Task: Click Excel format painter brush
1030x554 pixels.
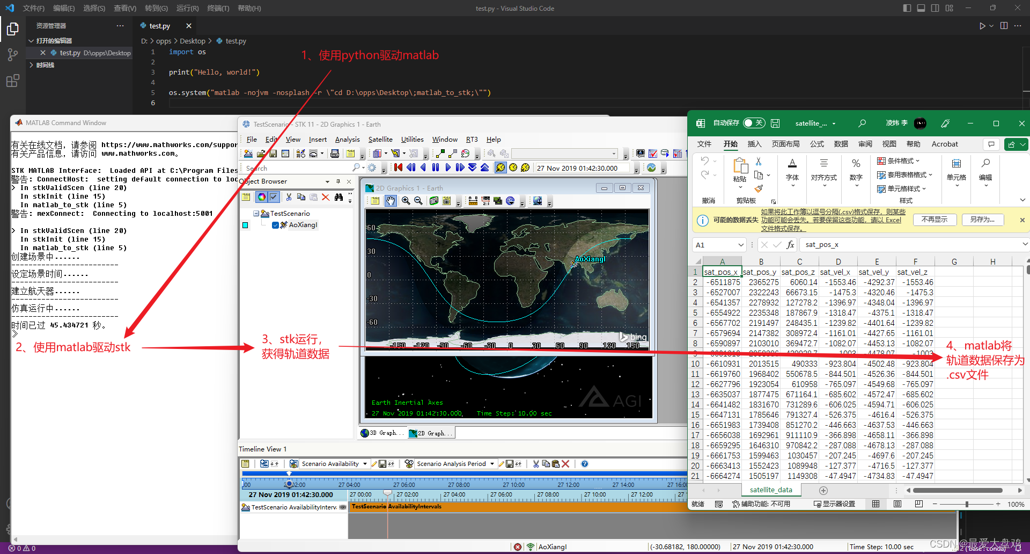Action: pyautogui.click(x=759, y=188)
